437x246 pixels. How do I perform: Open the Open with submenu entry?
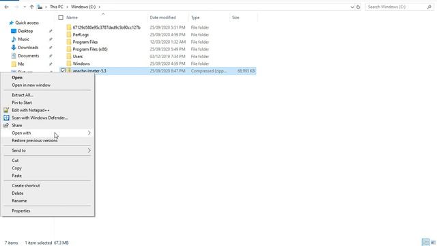pyautogui.click(x=48, y=133)
